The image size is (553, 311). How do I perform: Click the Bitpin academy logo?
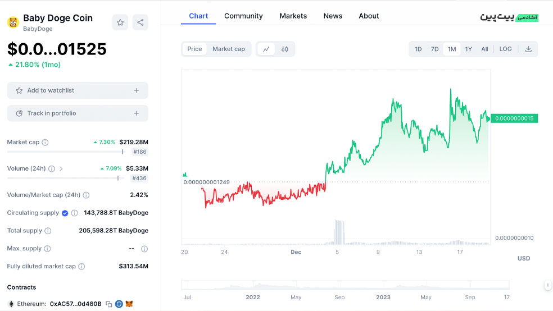tap(509, 17)
